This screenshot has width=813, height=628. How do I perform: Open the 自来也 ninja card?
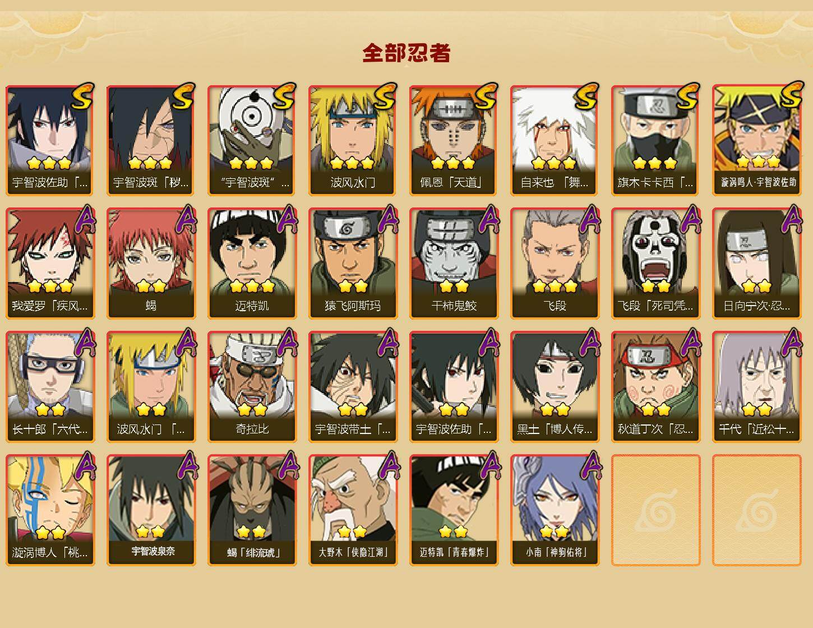555,140
